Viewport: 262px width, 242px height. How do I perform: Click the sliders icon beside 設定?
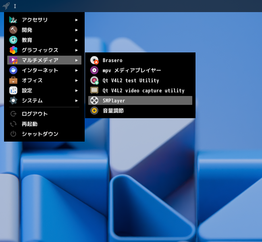coord(13,90)
